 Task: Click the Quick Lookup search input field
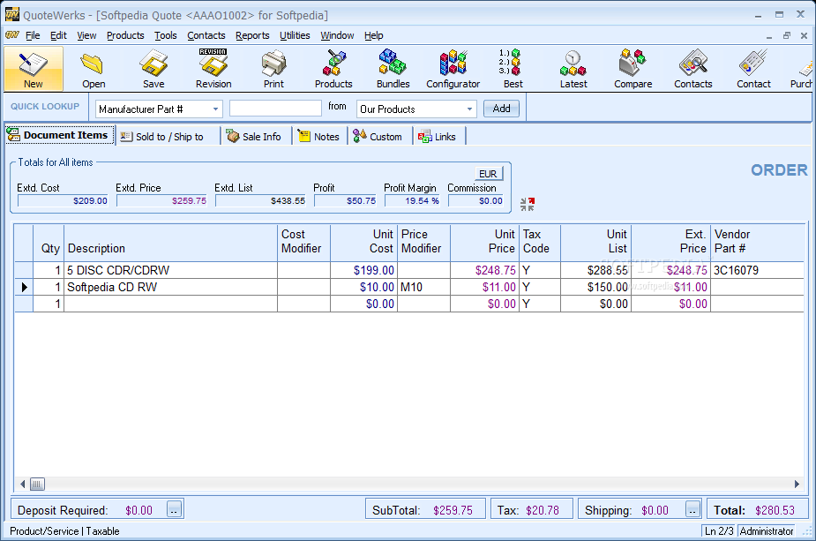point(275,109)
